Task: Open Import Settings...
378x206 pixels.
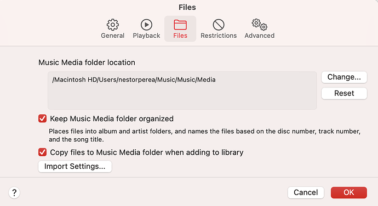Action: click(75, 166)
